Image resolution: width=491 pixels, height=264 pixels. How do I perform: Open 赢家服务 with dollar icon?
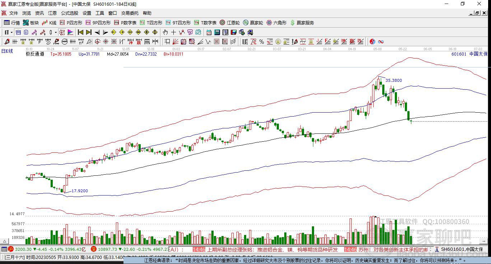point(302,23)
